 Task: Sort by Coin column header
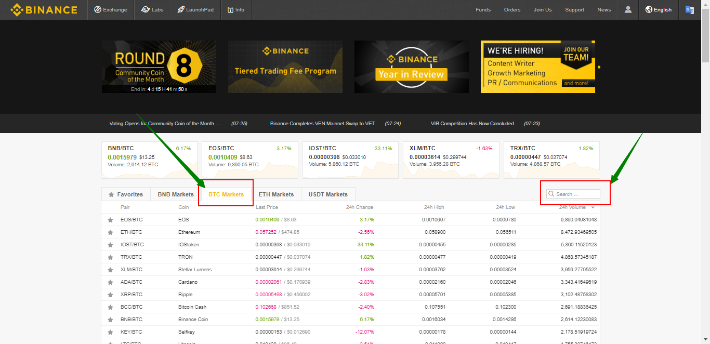point(183,207)
